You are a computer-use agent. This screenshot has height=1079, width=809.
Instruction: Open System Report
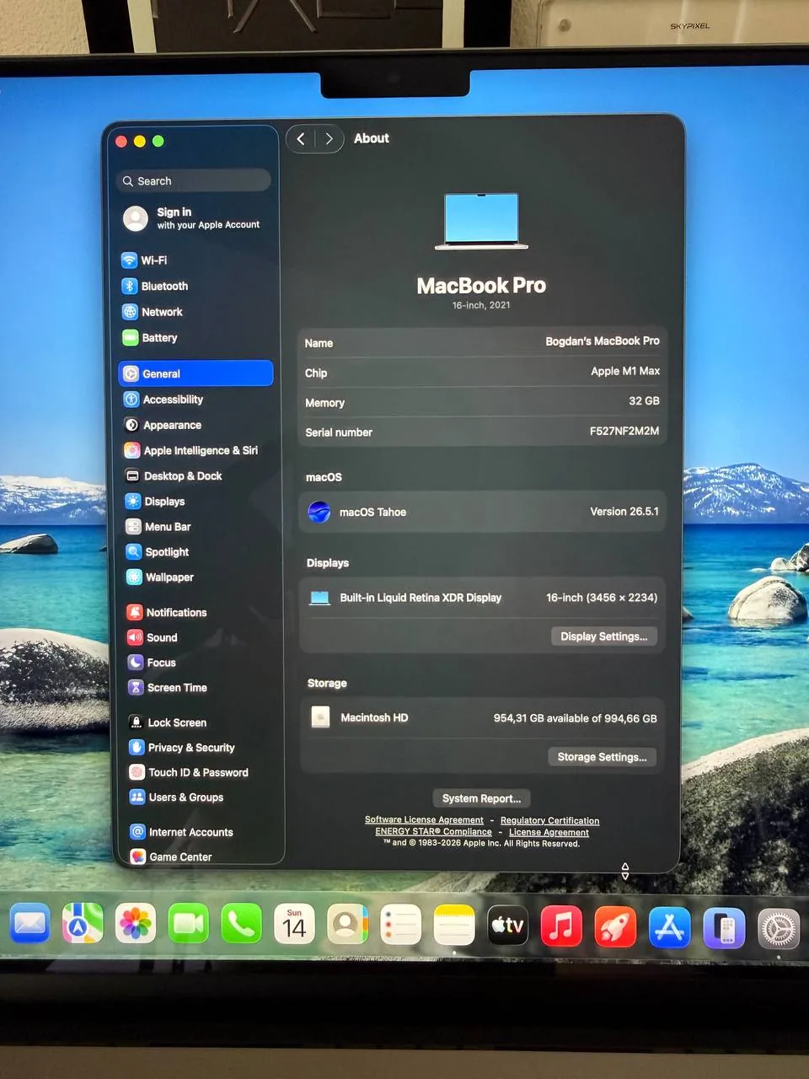coord(481,798)
